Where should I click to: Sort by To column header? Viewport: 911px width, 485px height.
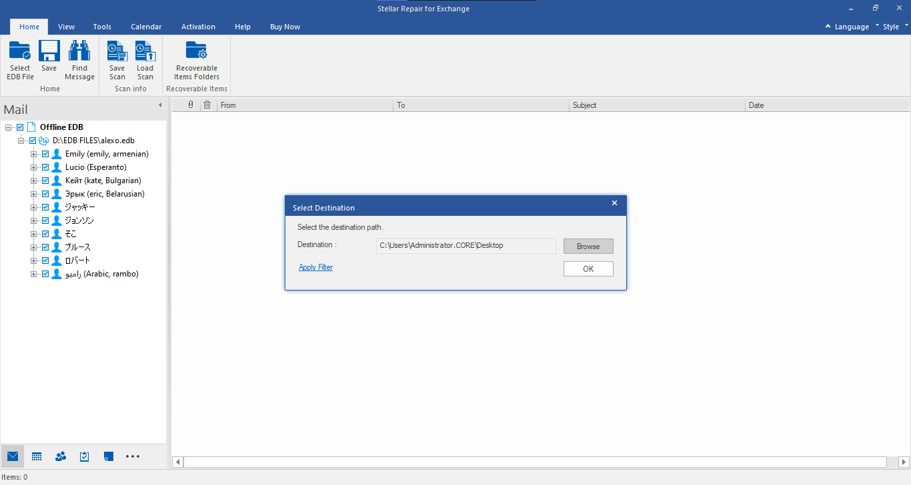[482, 105]
